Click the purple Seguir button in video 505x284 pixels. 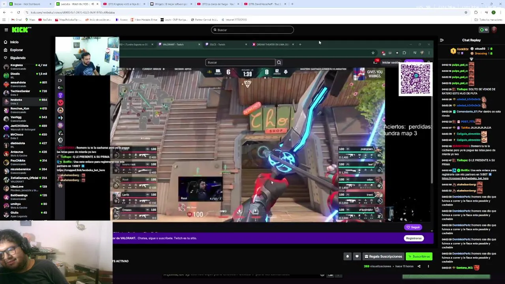413,227
